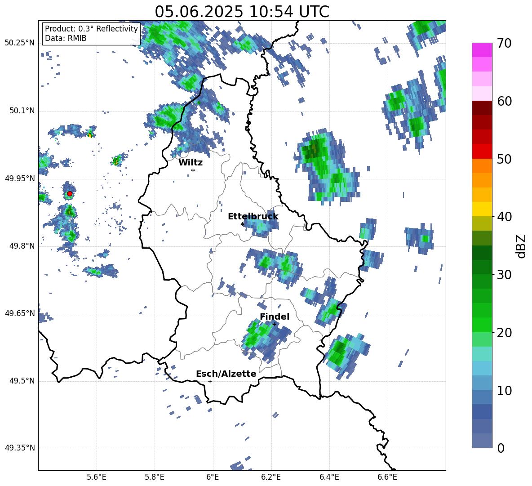Click the Ettelbruck city label
The width and height of the screenshot is (532, 486).
253,217
